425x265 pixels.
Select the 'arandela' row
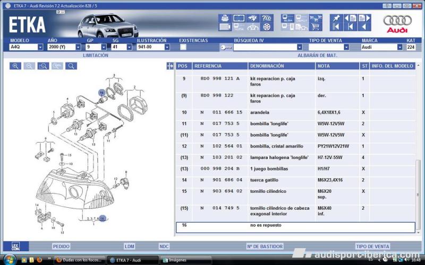(x=295, y=112)
